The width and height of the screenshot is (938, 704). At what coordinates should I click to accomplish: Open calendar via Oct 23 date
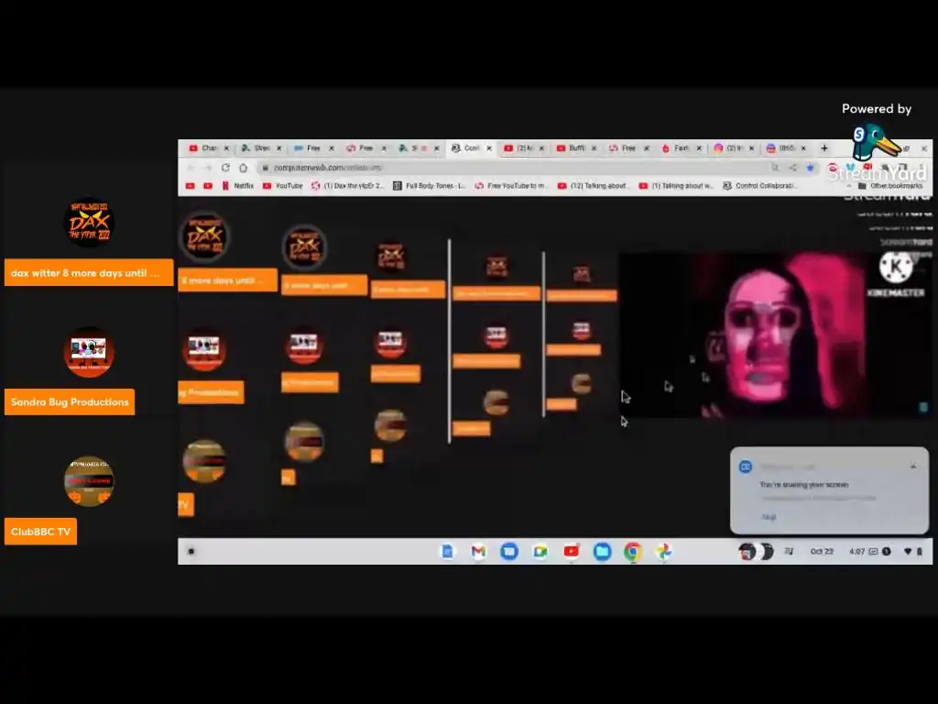tap(822, 551)
